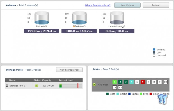Click the lock icon beside DataVol2
The height and width of the screenshot is (111, 174).
[x=74, y=26]
